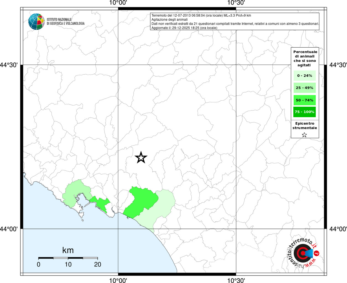Image resolution: width=347 pixels, height=283 pixels.
Task: Click the Istituto Nazionale di Geofisica text
Action: click(x=66, y=22)
